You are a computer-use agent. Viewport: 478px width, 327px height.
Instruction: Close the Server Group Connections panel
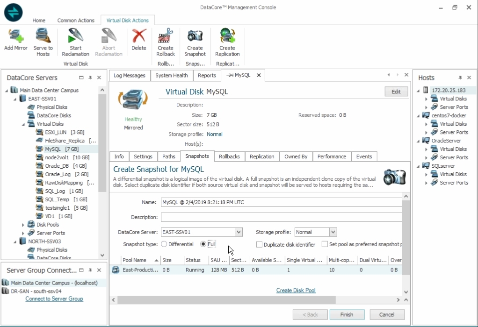(99, 270)
